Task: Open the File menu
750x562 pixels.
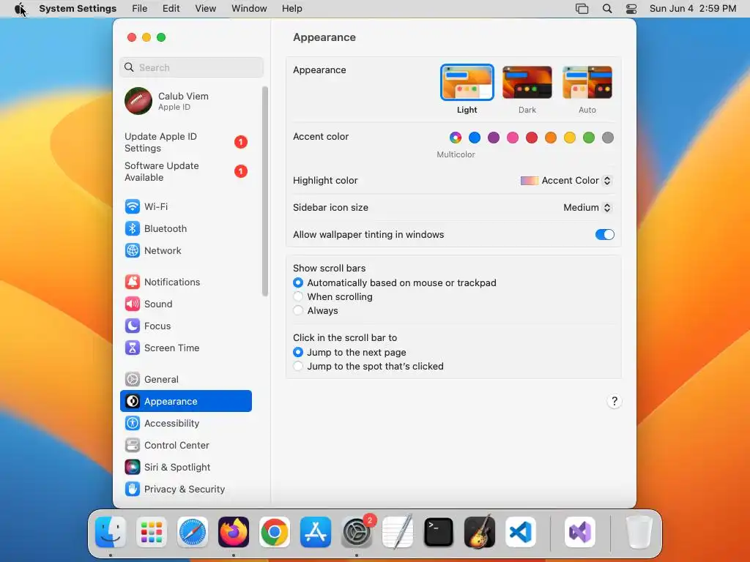Action: [140, 9]
